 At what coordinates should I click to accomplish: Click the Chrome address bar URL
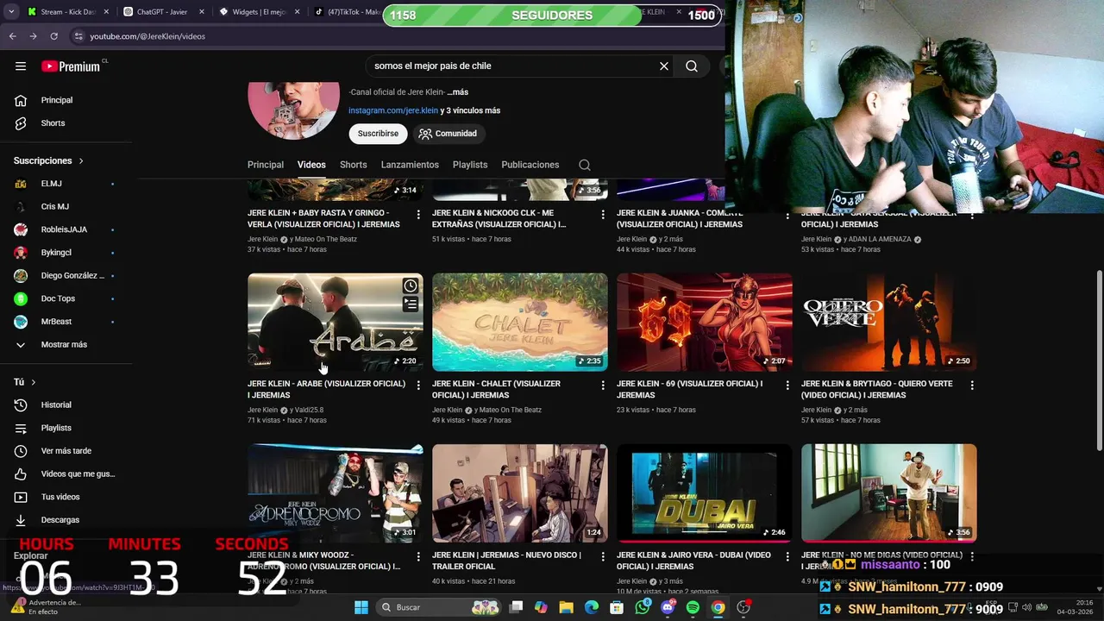coord(147,36)
